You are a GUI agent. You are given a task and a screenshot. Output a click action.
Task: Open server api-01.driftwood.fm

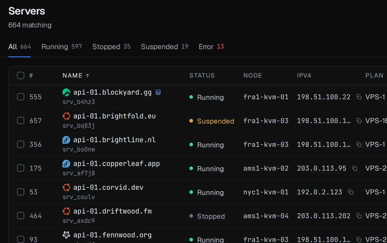(x=112, y=211)
